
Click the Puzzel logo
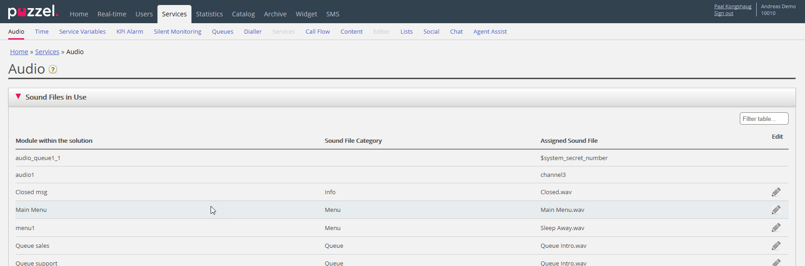[x=33, y=12]
